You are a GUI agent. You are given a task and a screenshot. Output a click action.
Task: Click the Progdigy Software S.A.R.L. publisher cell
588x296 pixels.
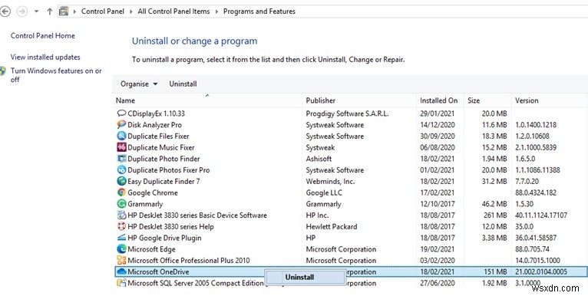tap(347, 113)
